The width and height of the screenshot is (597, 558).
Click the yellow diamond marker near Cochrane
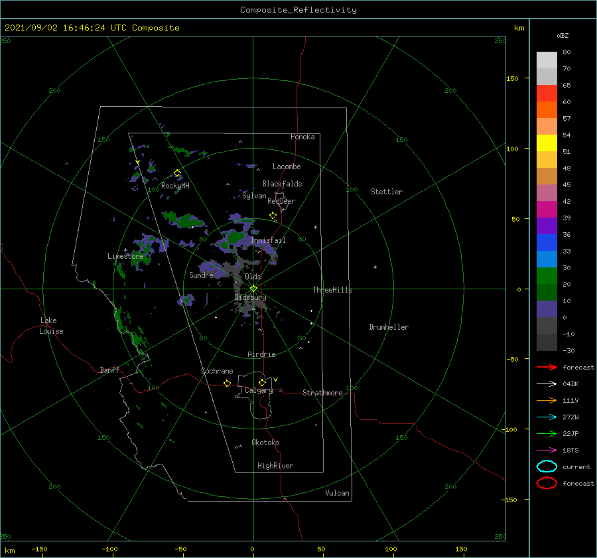227,384
